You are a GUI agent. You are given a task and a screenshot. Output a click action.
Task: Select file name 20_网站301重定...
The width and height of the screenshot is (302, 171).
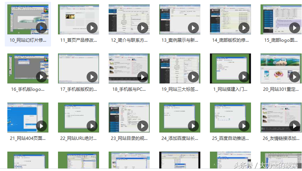pyautogui.click(x=281, y=89)
